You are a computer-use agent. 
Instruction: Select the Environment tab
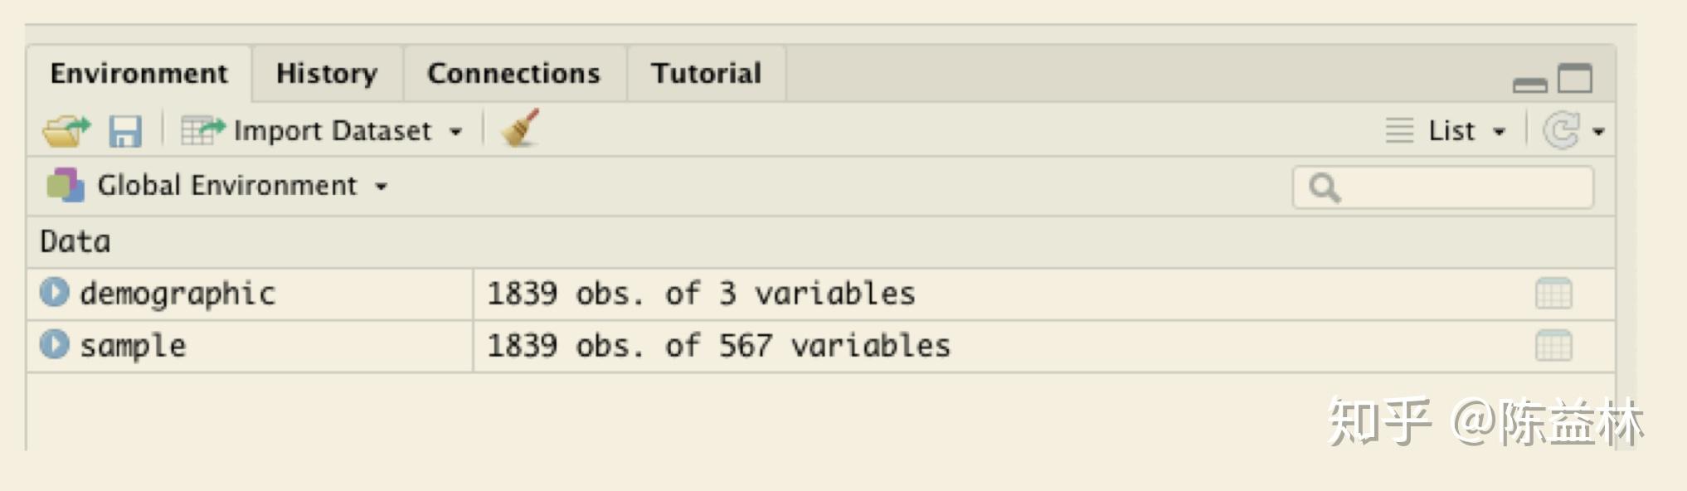pos(139,74)
